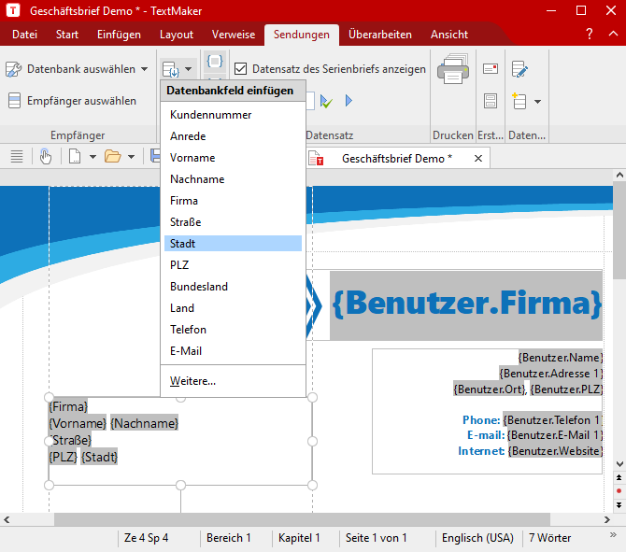Click the go-to-record green check arrow icon
Viewport: 626px width, 552px height.
click(326, 101)
